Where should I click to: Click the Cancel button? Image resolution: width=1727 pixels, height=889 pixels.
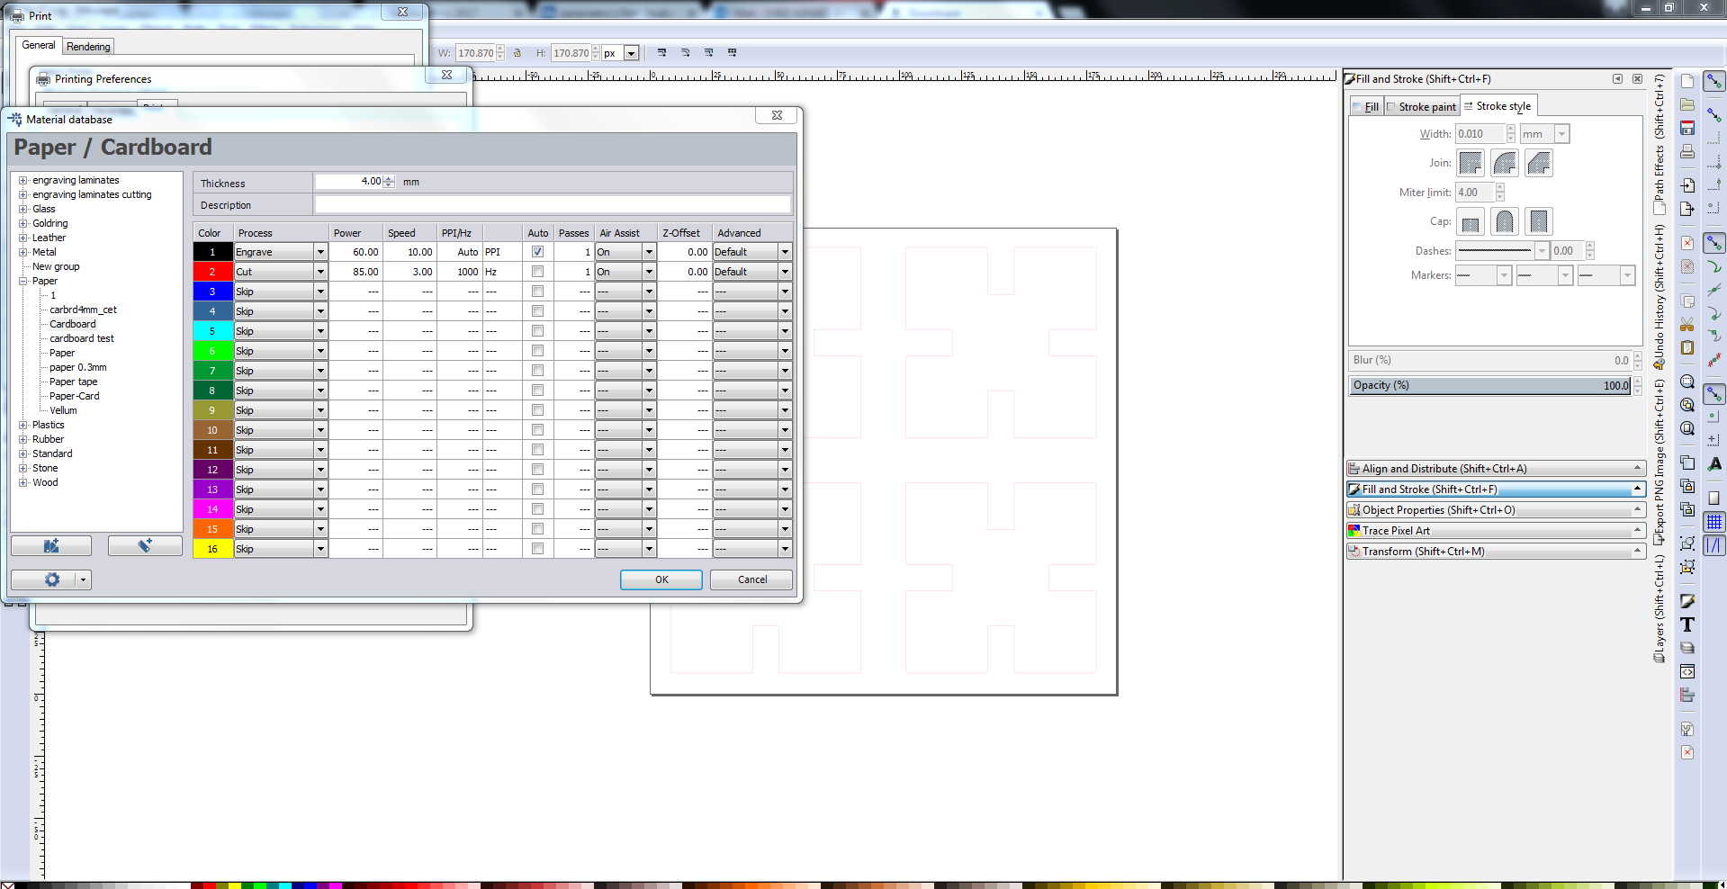[x=751, y=580]
